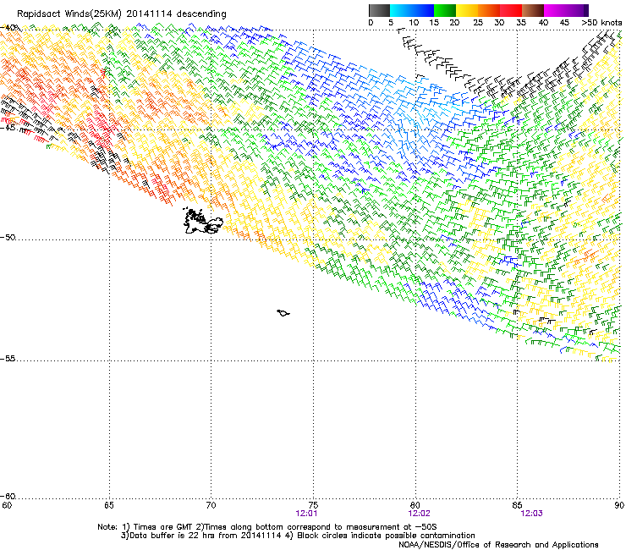Click the magenta-purple 40-50 knots legend swatch
The image size is (626, 550).
566,10
